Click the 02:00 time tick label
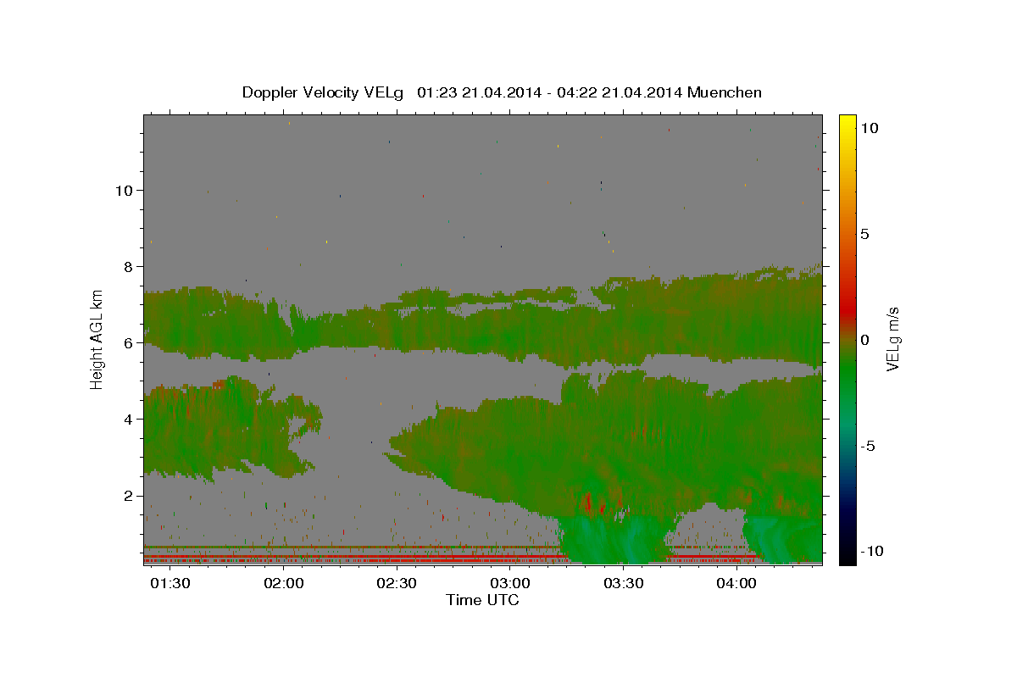 point(284,584)
